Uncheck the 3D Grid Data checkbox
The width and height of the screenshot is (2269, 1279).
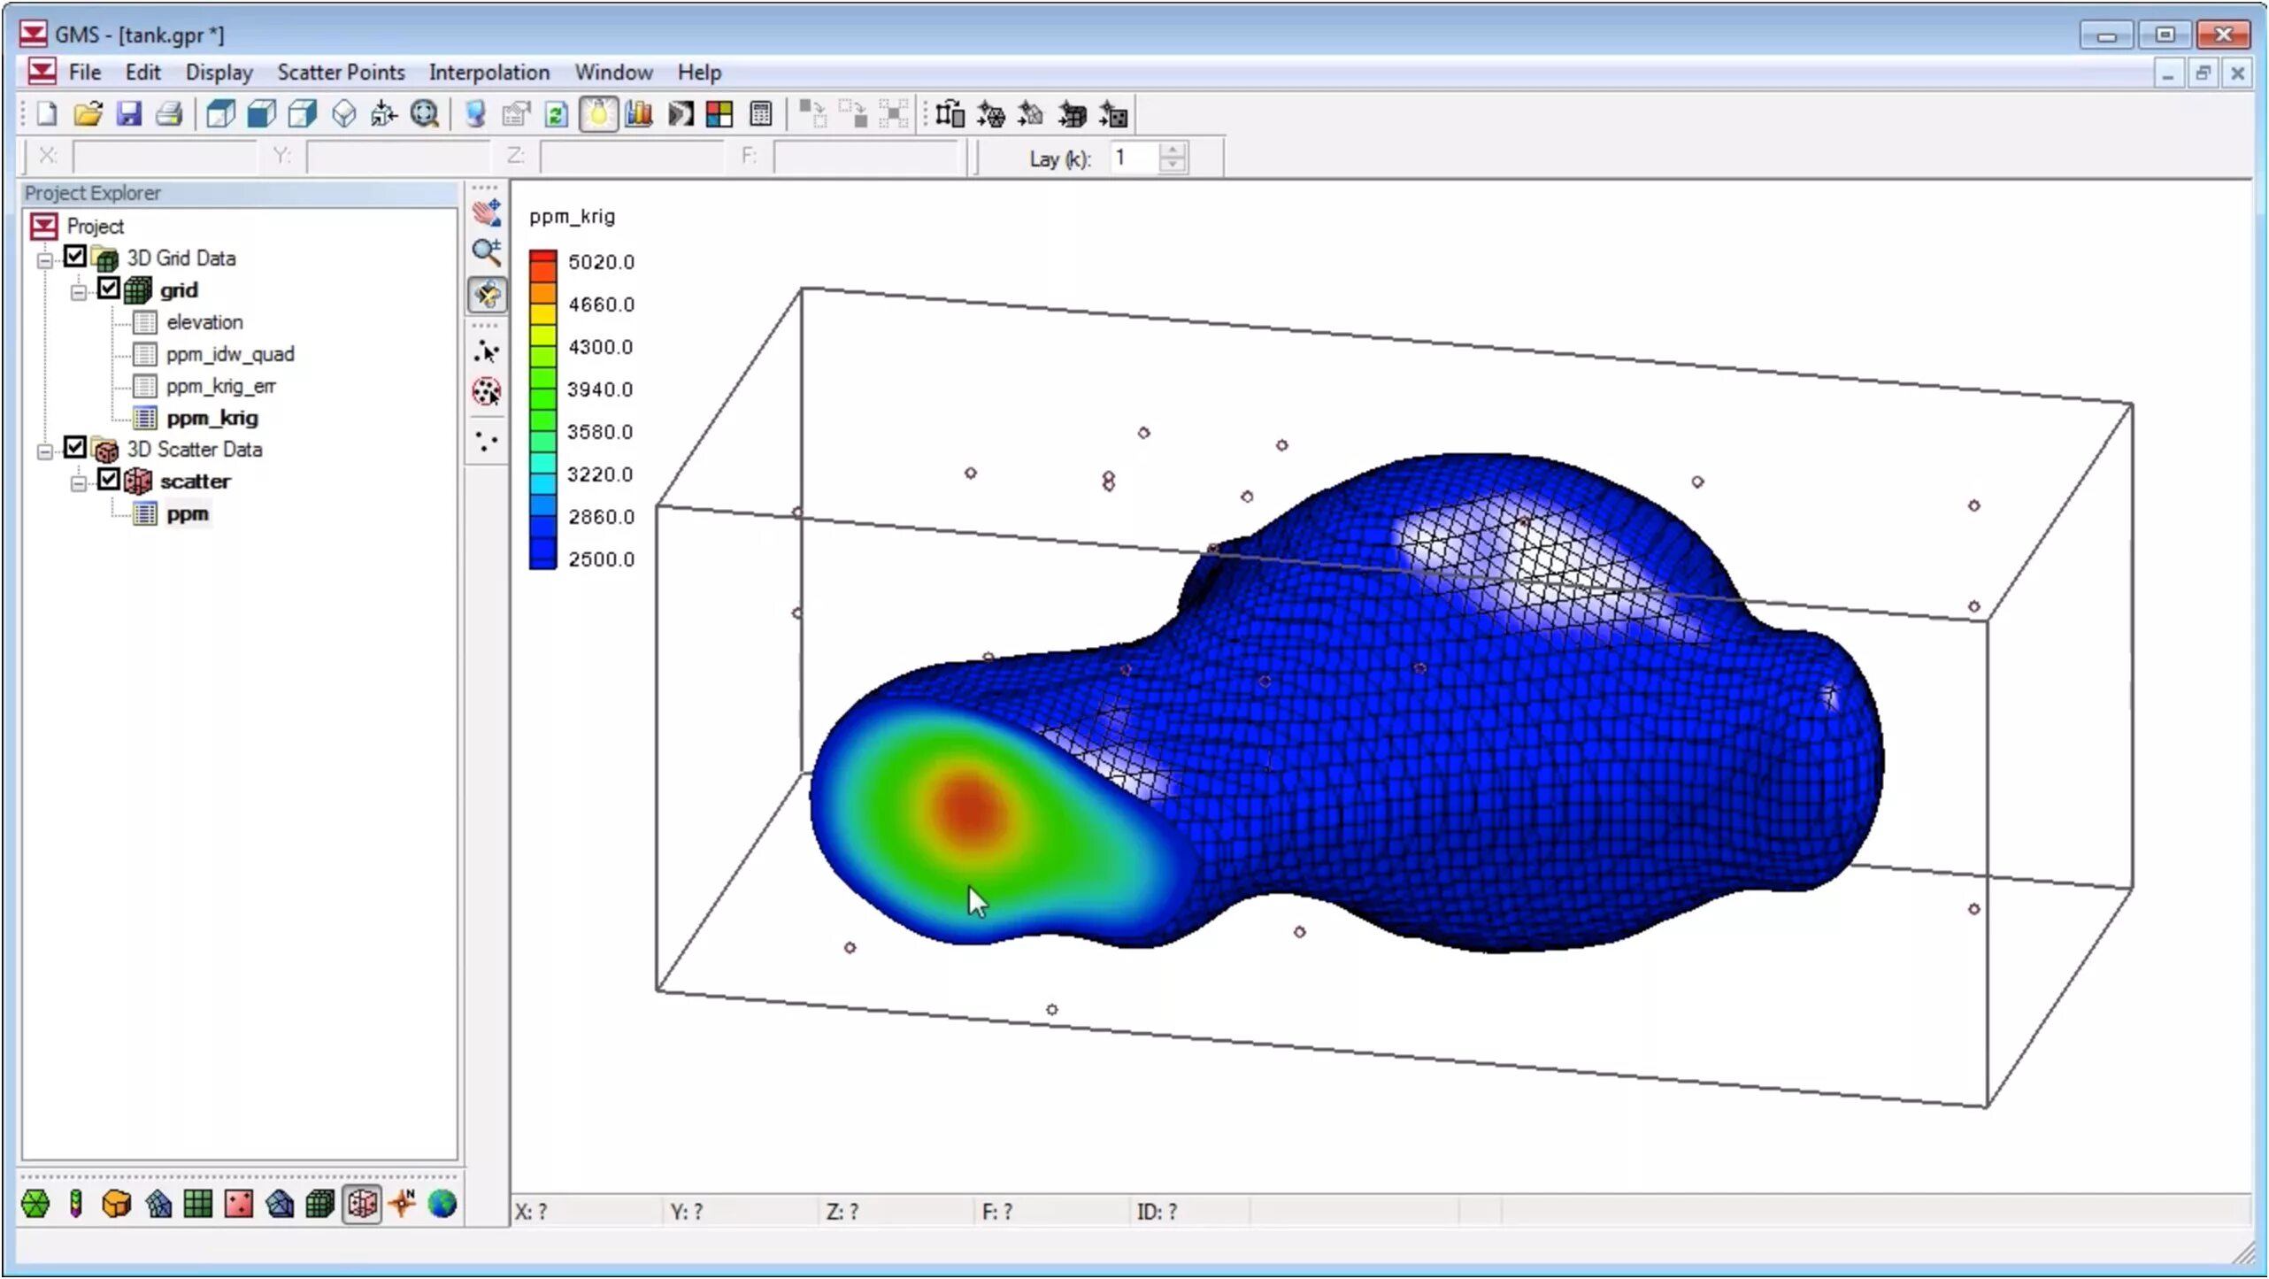75,257
